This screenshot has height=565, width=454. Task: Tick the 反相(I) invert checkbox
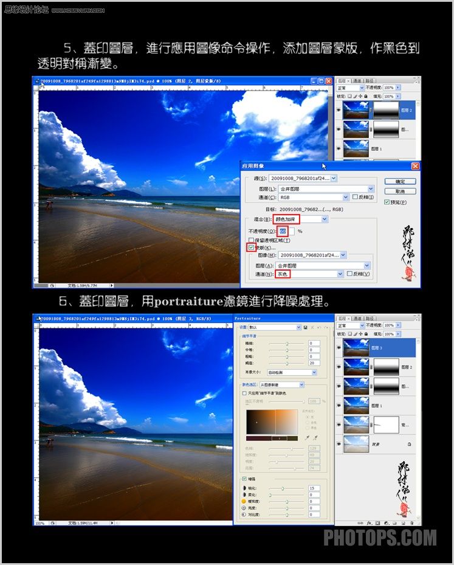point(355,196)
